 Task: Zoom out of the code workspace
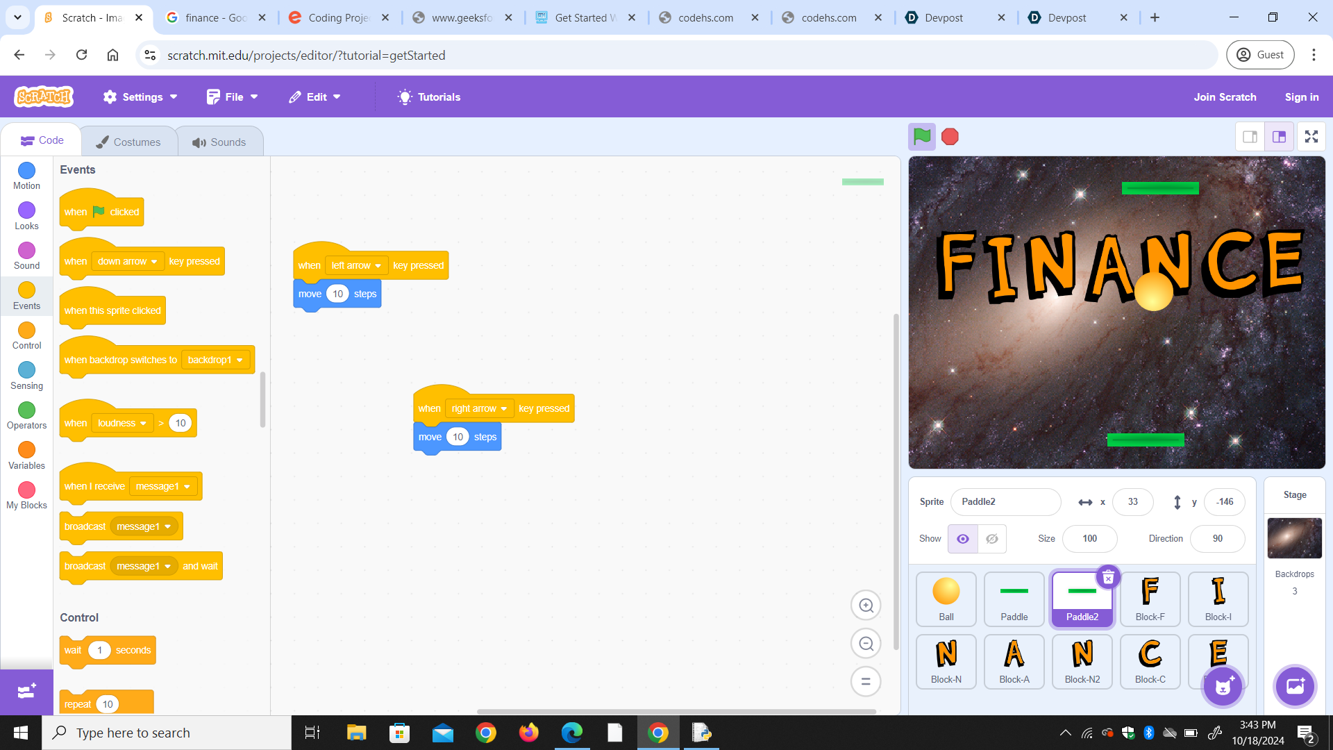coord(866,644)
